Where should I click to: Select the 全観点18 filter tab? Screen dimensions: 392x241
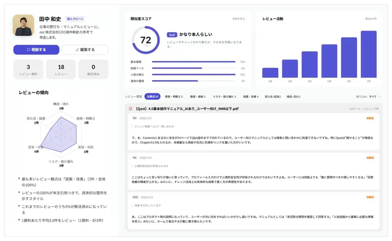coord(152,97)
